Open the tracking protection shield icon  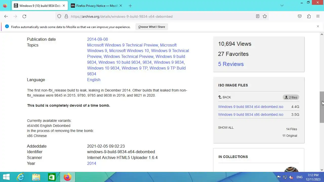[59, 16]
